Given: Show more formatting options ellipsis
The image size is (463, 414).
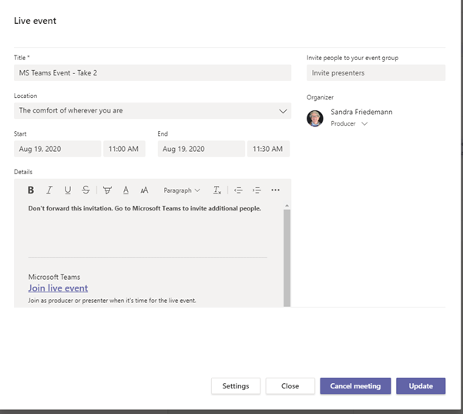Looking at the screenshot, I should point(276,190).
